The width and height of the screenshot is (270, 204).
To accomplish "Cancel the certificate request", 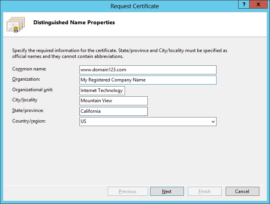I will point(242,191).
